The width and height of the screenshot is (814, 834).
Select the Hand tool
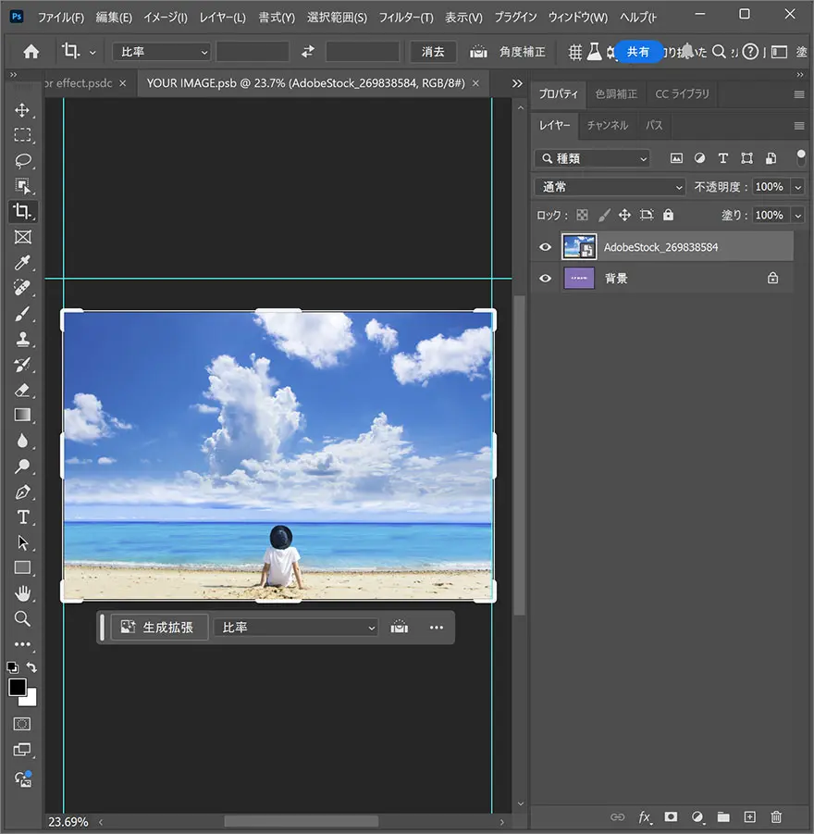pyautogui.click(x=22, y=593)
